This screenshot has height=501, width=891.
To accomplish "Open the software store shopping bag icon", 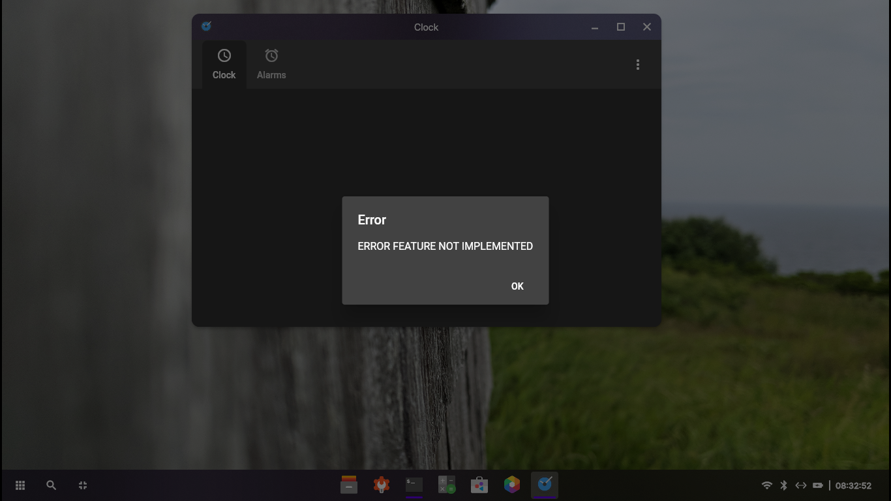I will tap(479, 485).
